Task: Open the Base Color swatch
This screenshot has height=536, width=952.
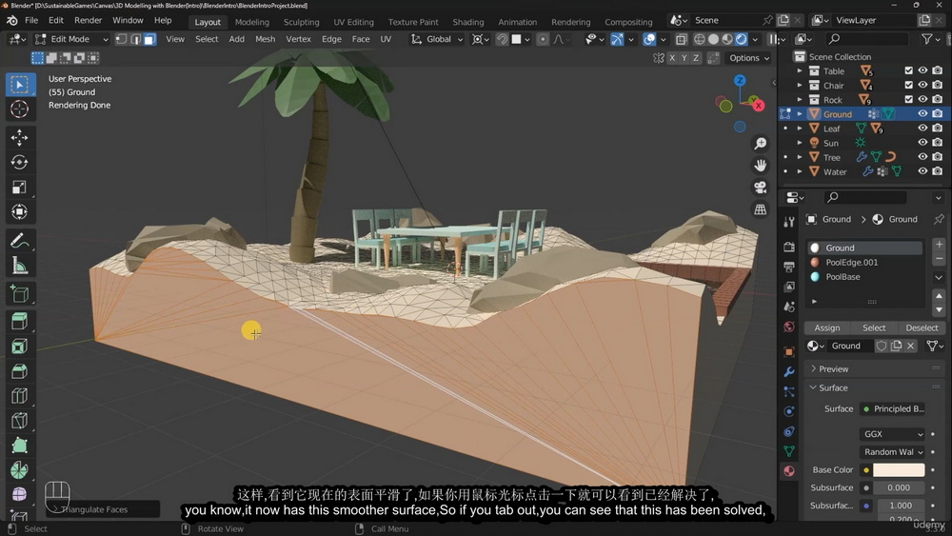Action: tap(899, 470)
